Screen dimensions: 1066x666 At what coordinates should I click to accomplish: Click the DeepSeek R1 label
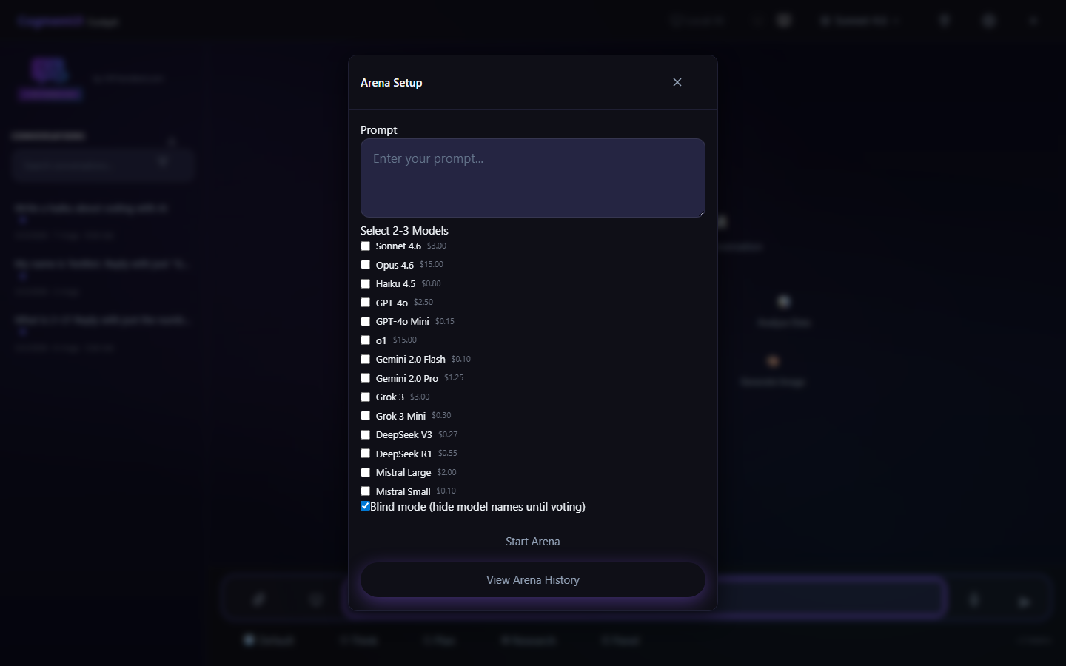[403, 454]
